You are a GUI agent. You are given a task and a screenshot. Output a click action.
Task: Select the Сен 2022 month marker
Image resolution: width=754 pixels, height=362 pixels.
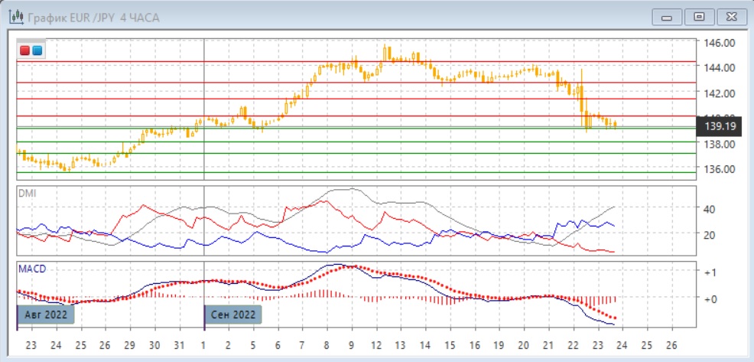pos(233,315)
